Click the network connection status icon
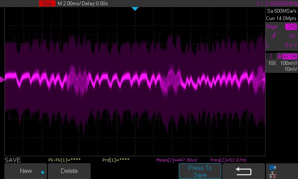 (273, 175)
